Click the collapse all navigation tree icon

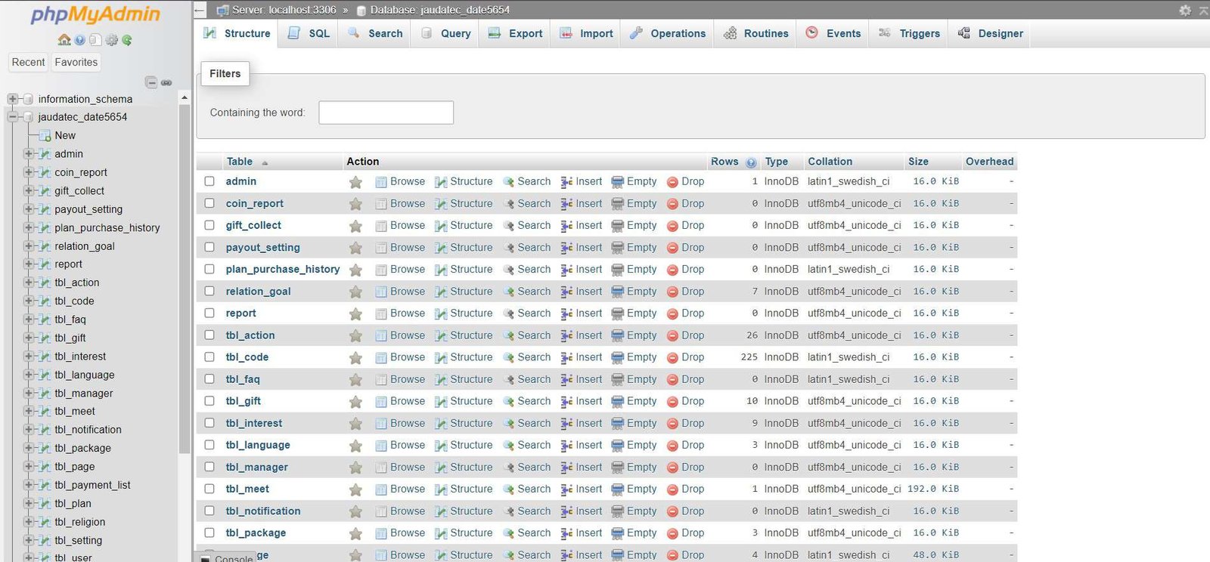tap(151, 82)
